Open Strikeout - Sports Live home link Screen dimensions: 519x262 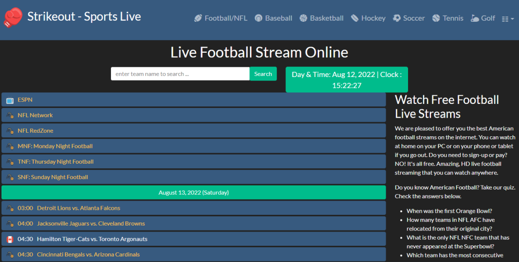(84, 17)
